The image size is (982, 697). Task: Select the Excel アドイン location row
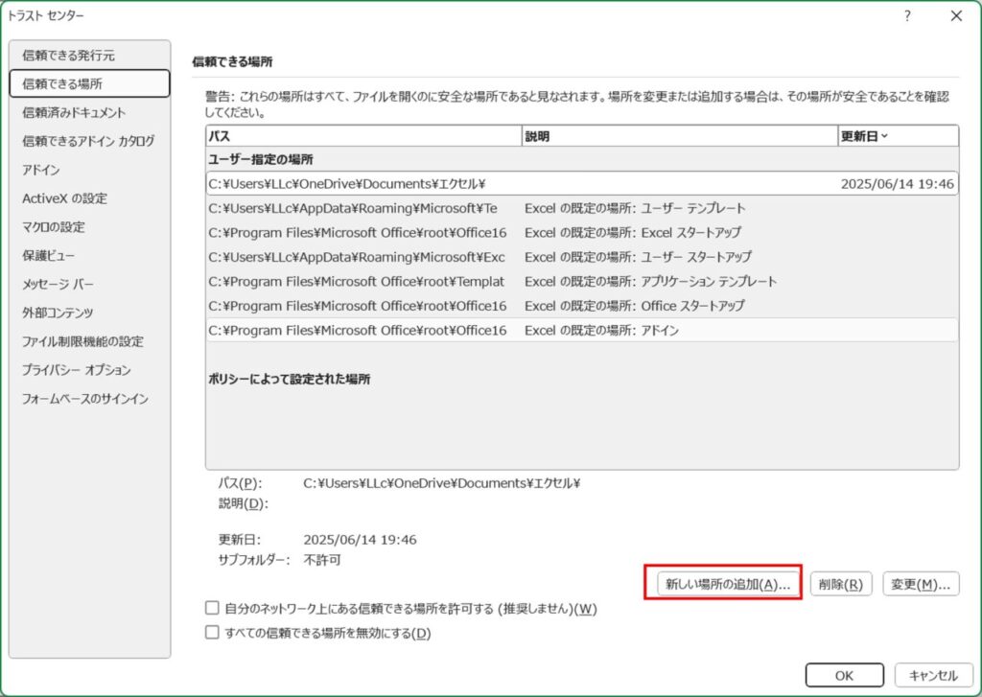[x=582, y=330]
